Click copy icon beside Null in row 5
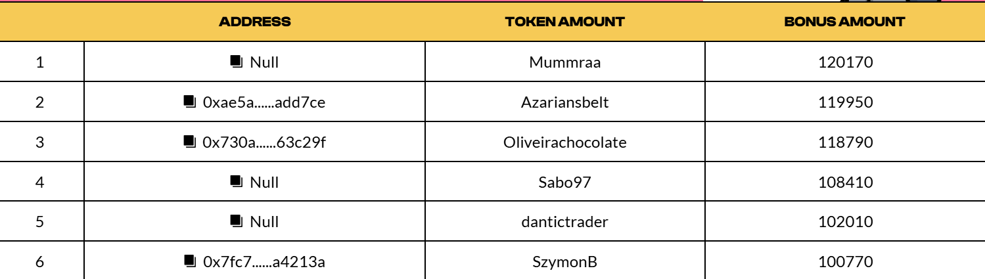Screen dimensions: 985x279 [237, 221]
